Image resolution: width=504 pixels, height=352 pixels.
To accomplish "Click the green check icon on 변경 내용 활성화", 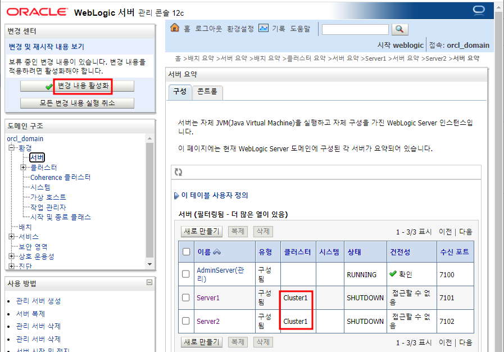I will coord(49,87).
